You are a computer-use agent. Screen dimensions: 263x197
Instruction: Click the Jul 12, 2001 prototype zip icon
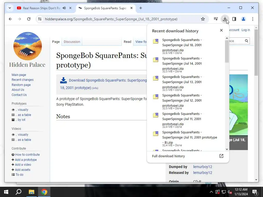[156, 96]
